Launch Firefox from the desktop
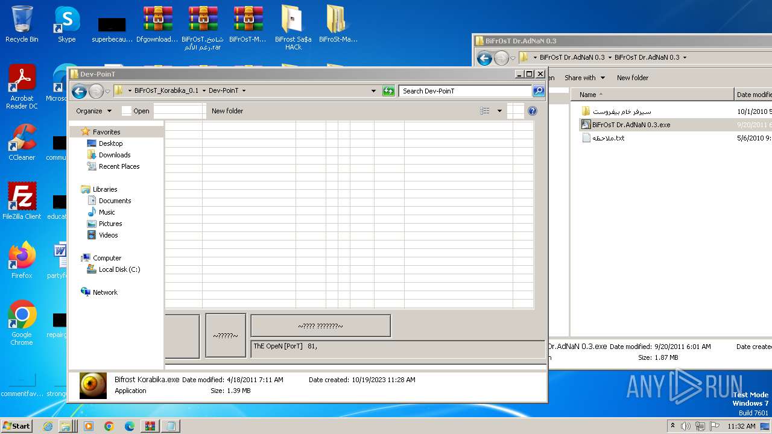This screenshot has height=434, width=772. [22, 260]
